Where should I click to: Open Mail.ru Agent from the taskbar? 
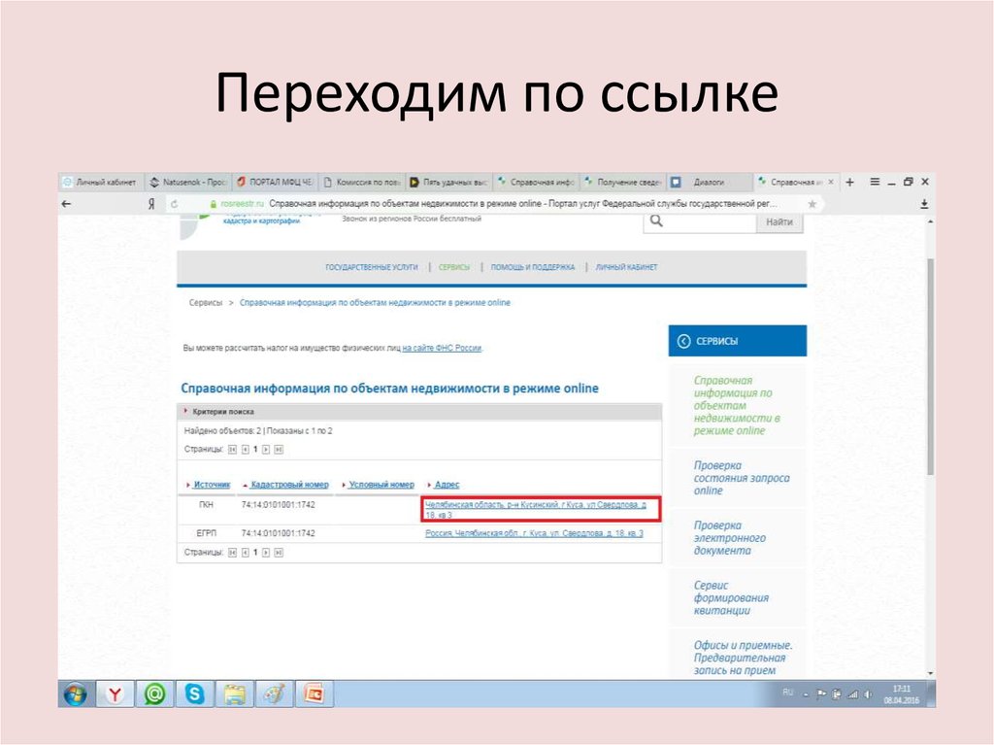[153, 694]
